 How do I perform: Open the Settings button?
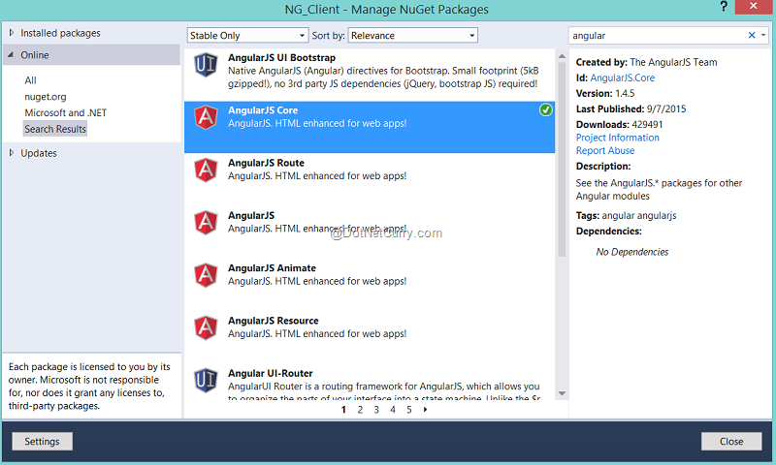42,442
